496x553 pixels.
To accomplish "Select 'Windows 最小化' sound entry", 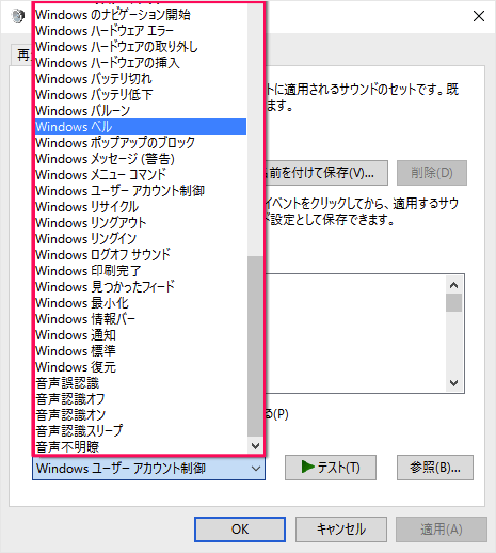I will (x=141, y=303).
